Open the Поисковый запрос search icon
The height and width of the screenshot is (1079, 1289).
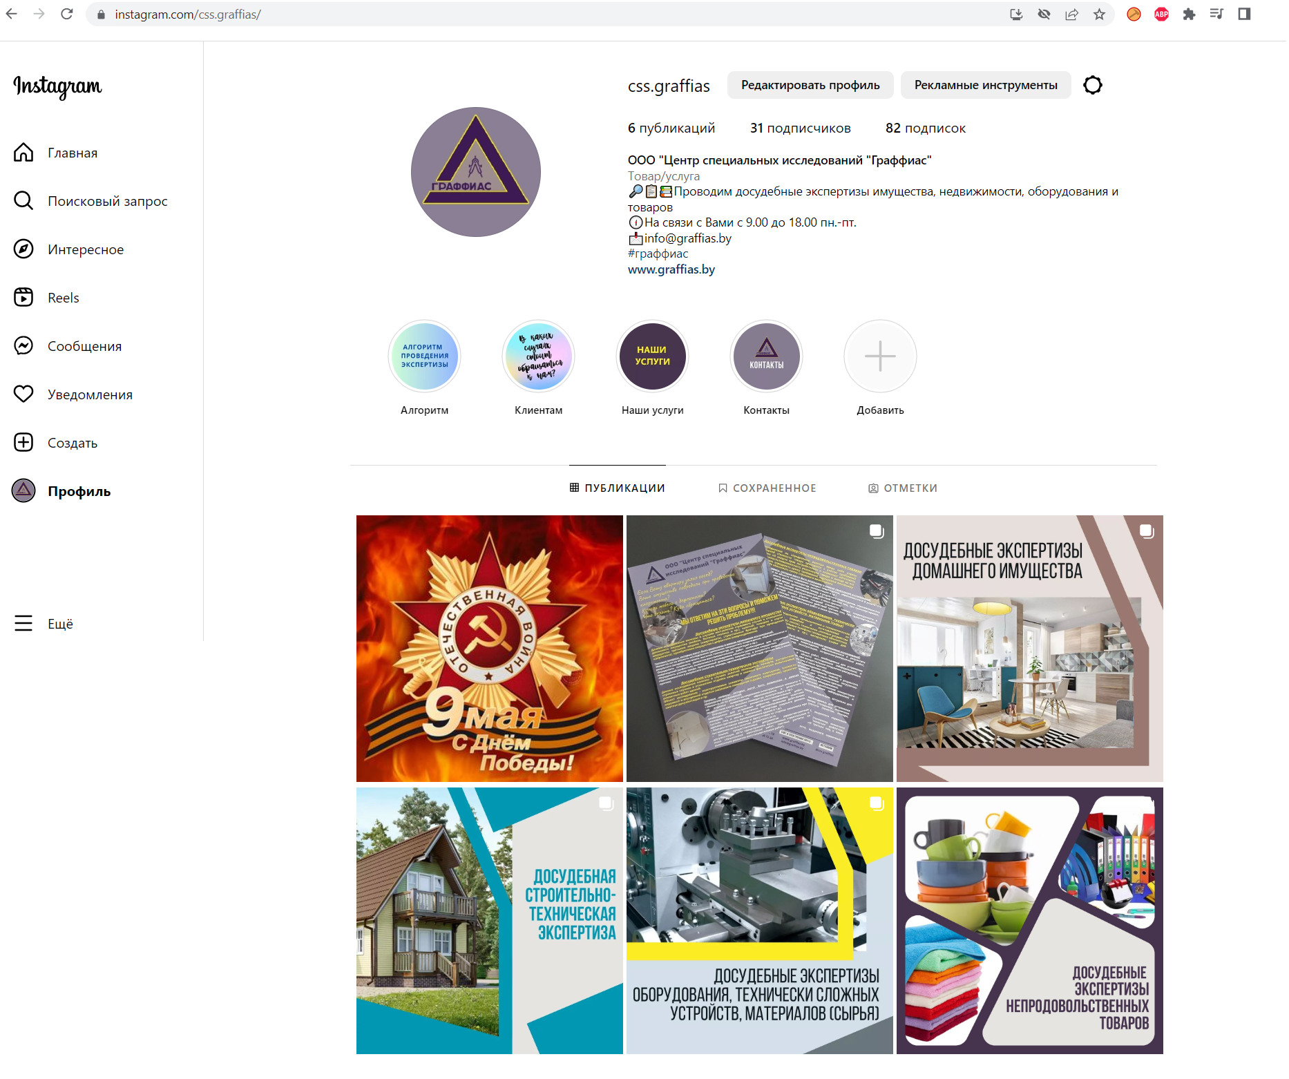coord(23,201)
